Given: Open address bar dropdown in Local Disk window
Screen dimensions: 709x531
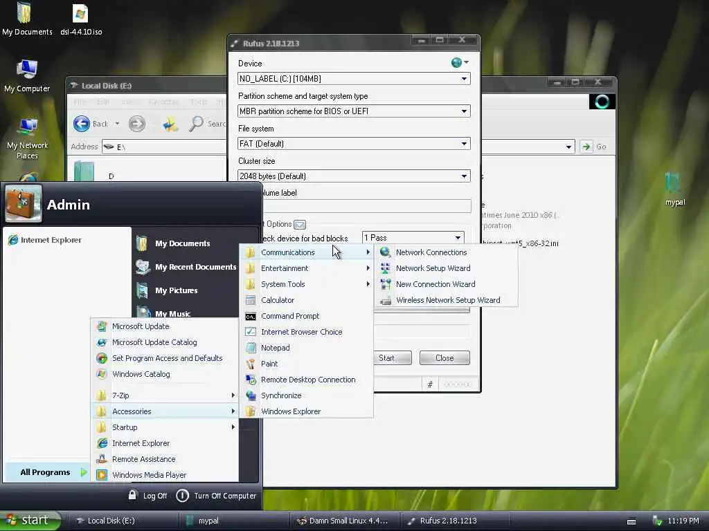Looking at the screenshot, I should click(x=568, y=147).
